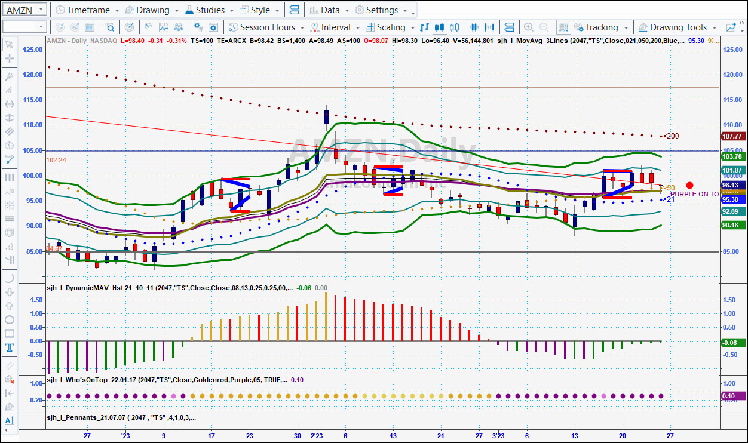Select the text T drawing tool
748x443 pixels.
[9, 347]
